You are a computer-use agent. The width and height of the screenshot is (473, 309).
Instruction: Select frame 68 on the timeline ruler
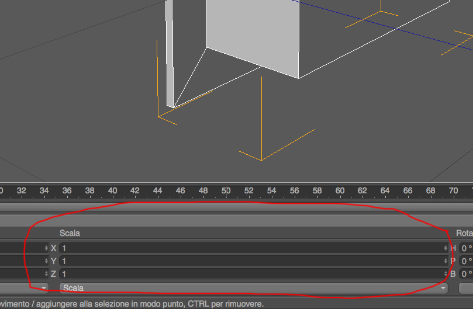[x=431, y=191]
